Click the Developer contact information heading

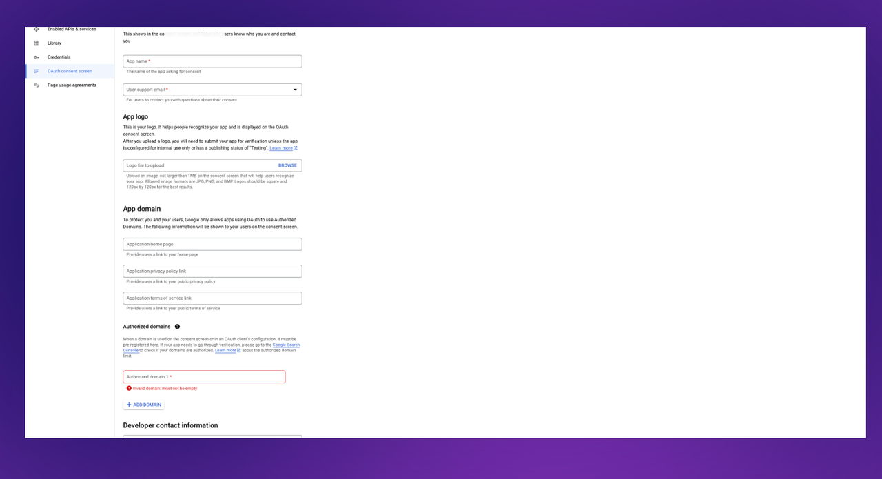tap(170, 425)
